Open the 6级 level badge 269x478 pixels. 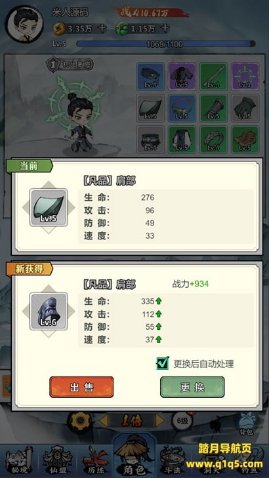[182, 421]
